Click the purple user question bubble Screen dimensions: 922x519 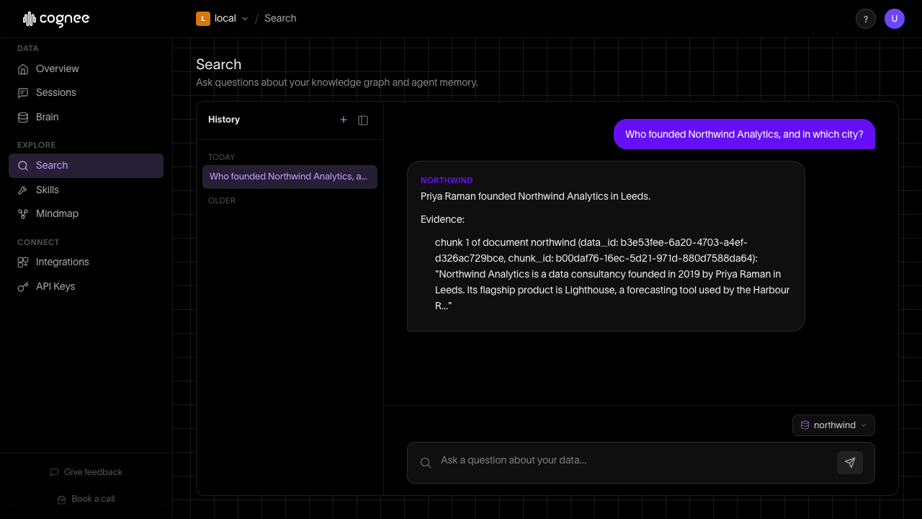tap(744, 134)
